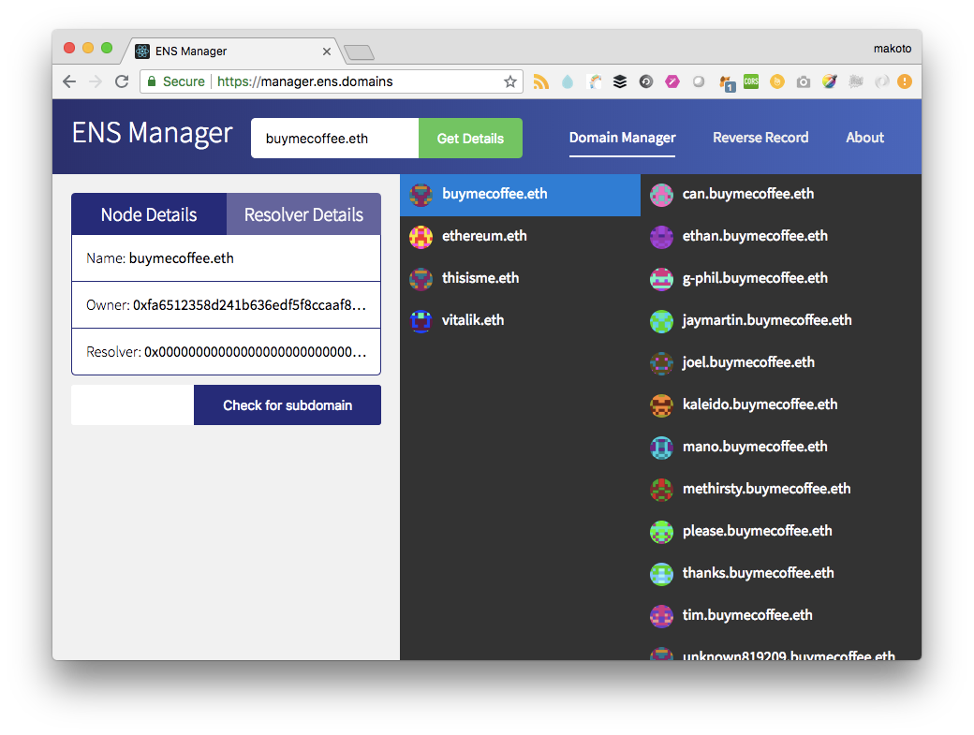
Task: Click the ENS Manager logo title
Action: click(152, 133)
